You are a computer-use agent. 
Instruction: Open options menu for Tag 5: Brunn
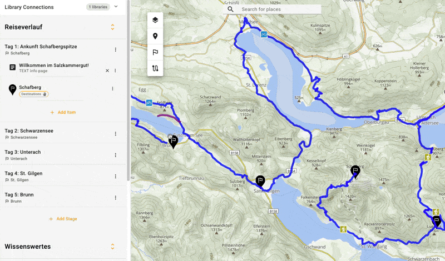(x=116, y=198)
